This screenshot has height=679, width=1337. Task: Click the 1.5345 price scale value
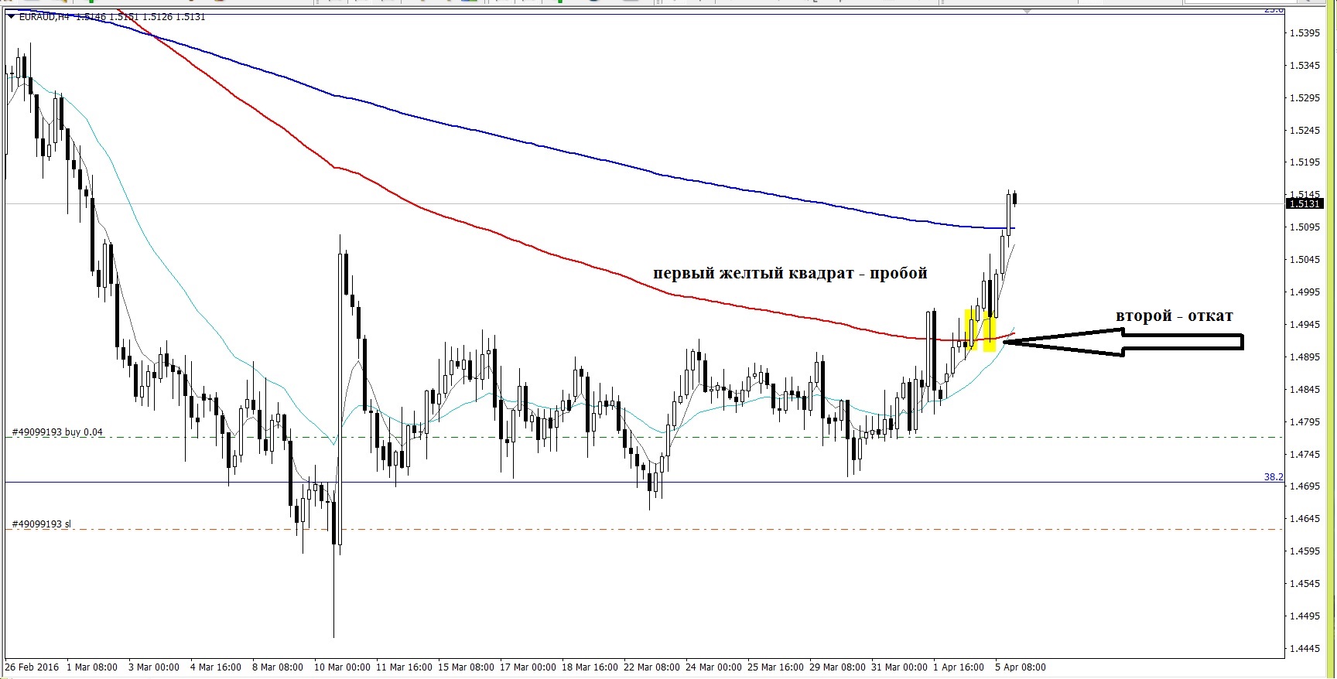click(x=1305, y=66)
